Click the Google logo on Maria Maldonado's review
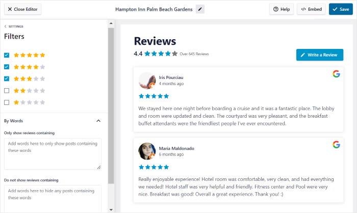This screenshot has width=357, height=213. pyautogui.click(x=336, y=145)
